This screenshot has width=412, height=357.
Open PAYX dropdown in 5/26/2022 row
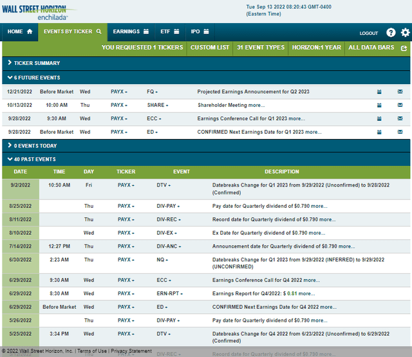(126, 320)
